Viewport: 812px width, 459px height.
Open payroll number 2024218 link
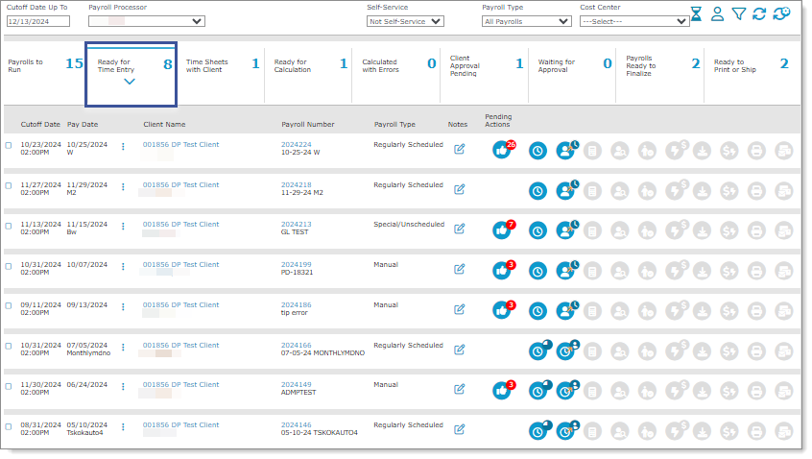click(297, 185)
